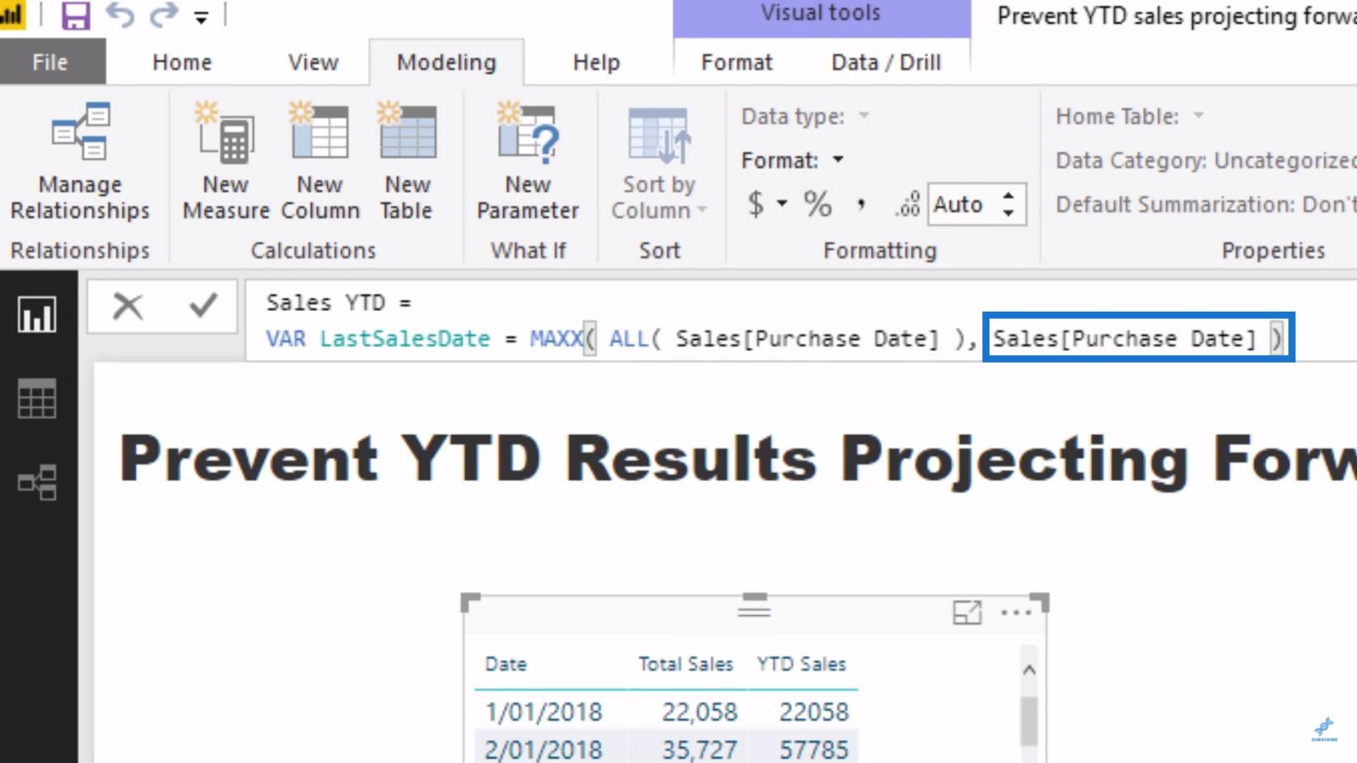Create a New Column
Image resolution: width=1357 pixels, height=763 pixels.
pos(320,162)
